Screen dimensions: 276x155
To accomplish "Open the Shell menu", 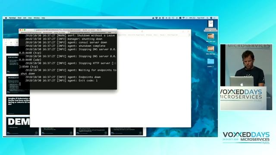I will click(x=19, y=18).
